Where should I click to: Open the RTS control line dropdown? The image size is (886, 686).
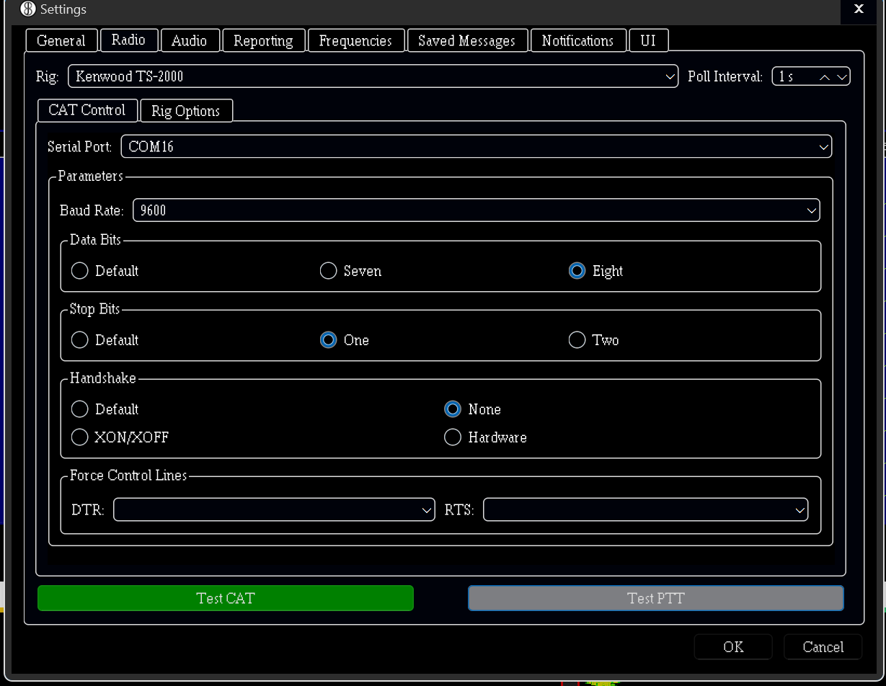pos(645,509)
